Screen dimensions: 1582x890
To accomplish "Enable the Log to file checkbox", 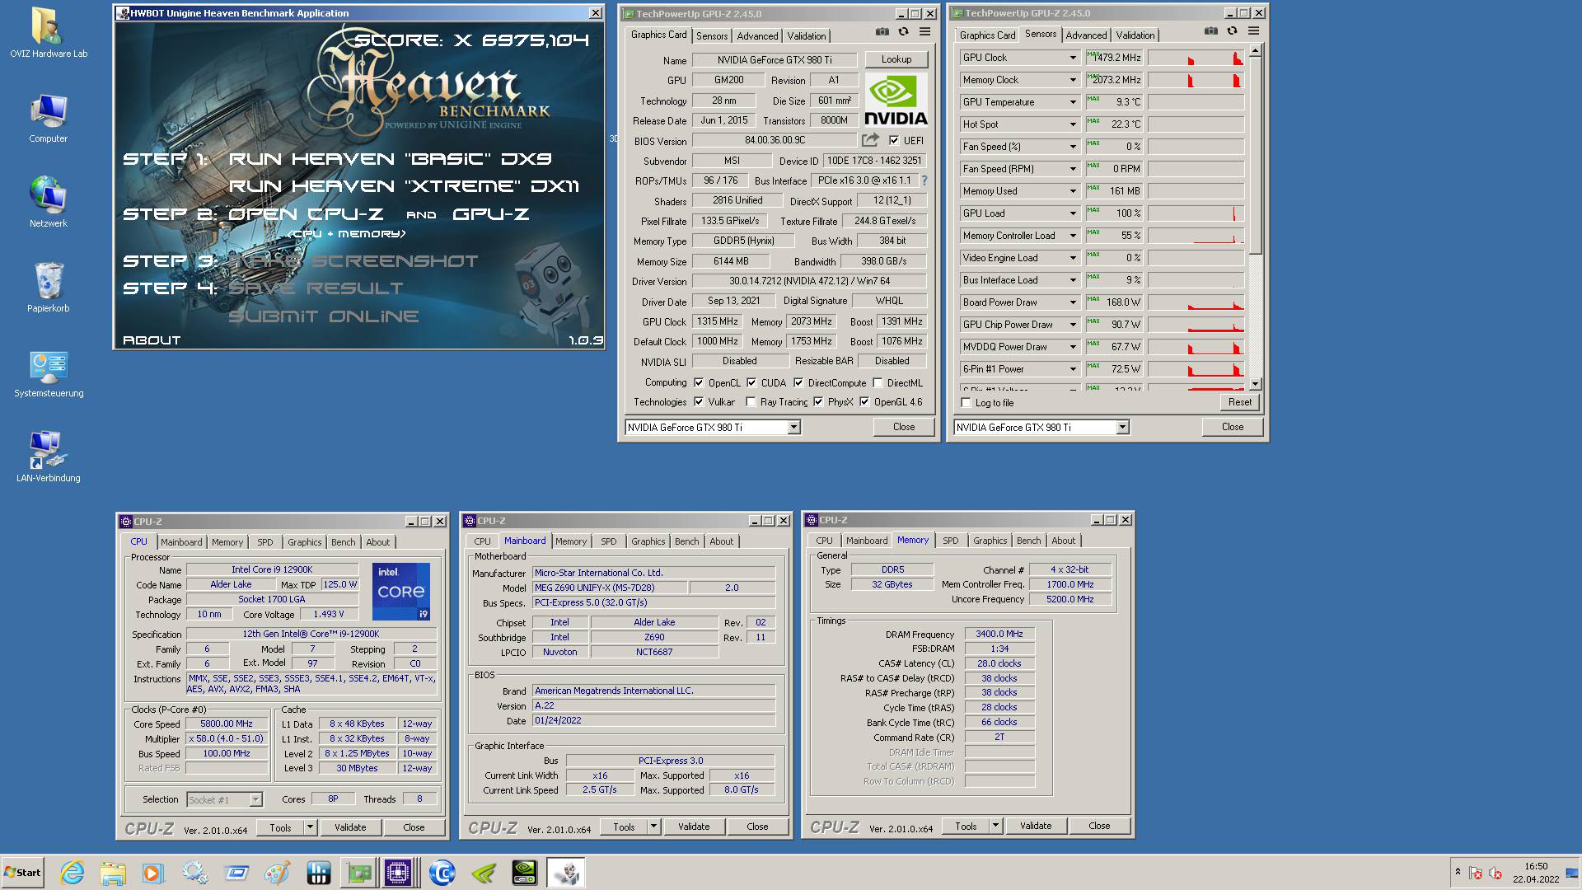I will [967, 403].
